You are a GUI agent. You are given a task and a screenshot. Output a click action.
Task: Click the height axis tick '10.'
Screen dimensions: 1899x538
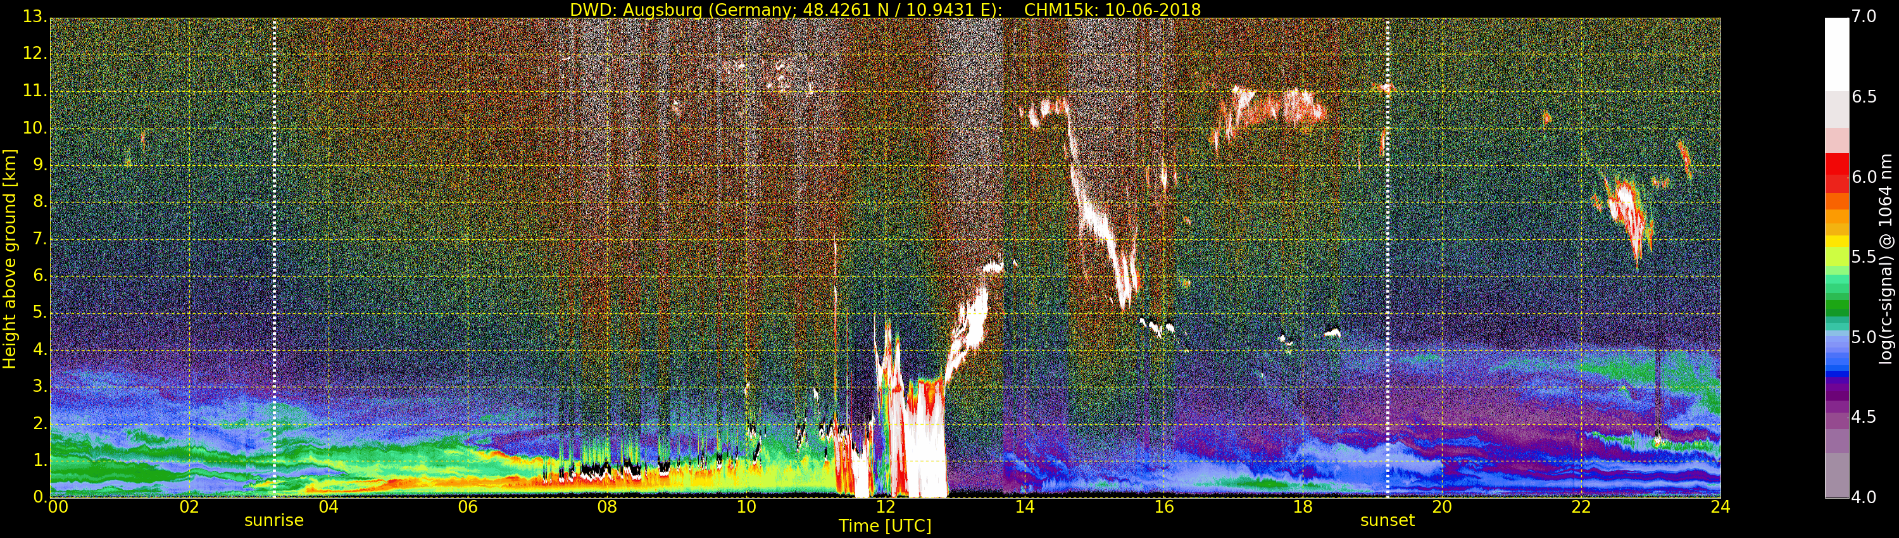[x=35, y=127]
